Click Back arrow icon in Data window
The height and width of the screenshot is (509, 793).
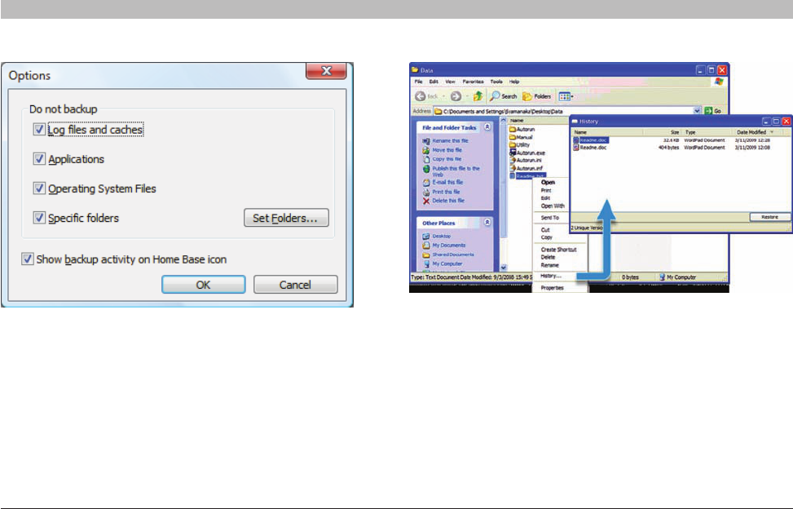click(x=421, y=96)
